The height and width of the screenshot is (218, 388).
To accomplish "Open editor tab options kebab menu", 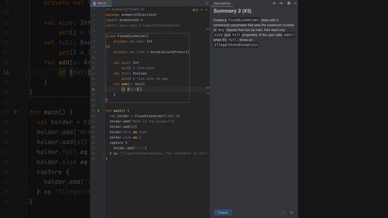I will click(x=206, y=3).
